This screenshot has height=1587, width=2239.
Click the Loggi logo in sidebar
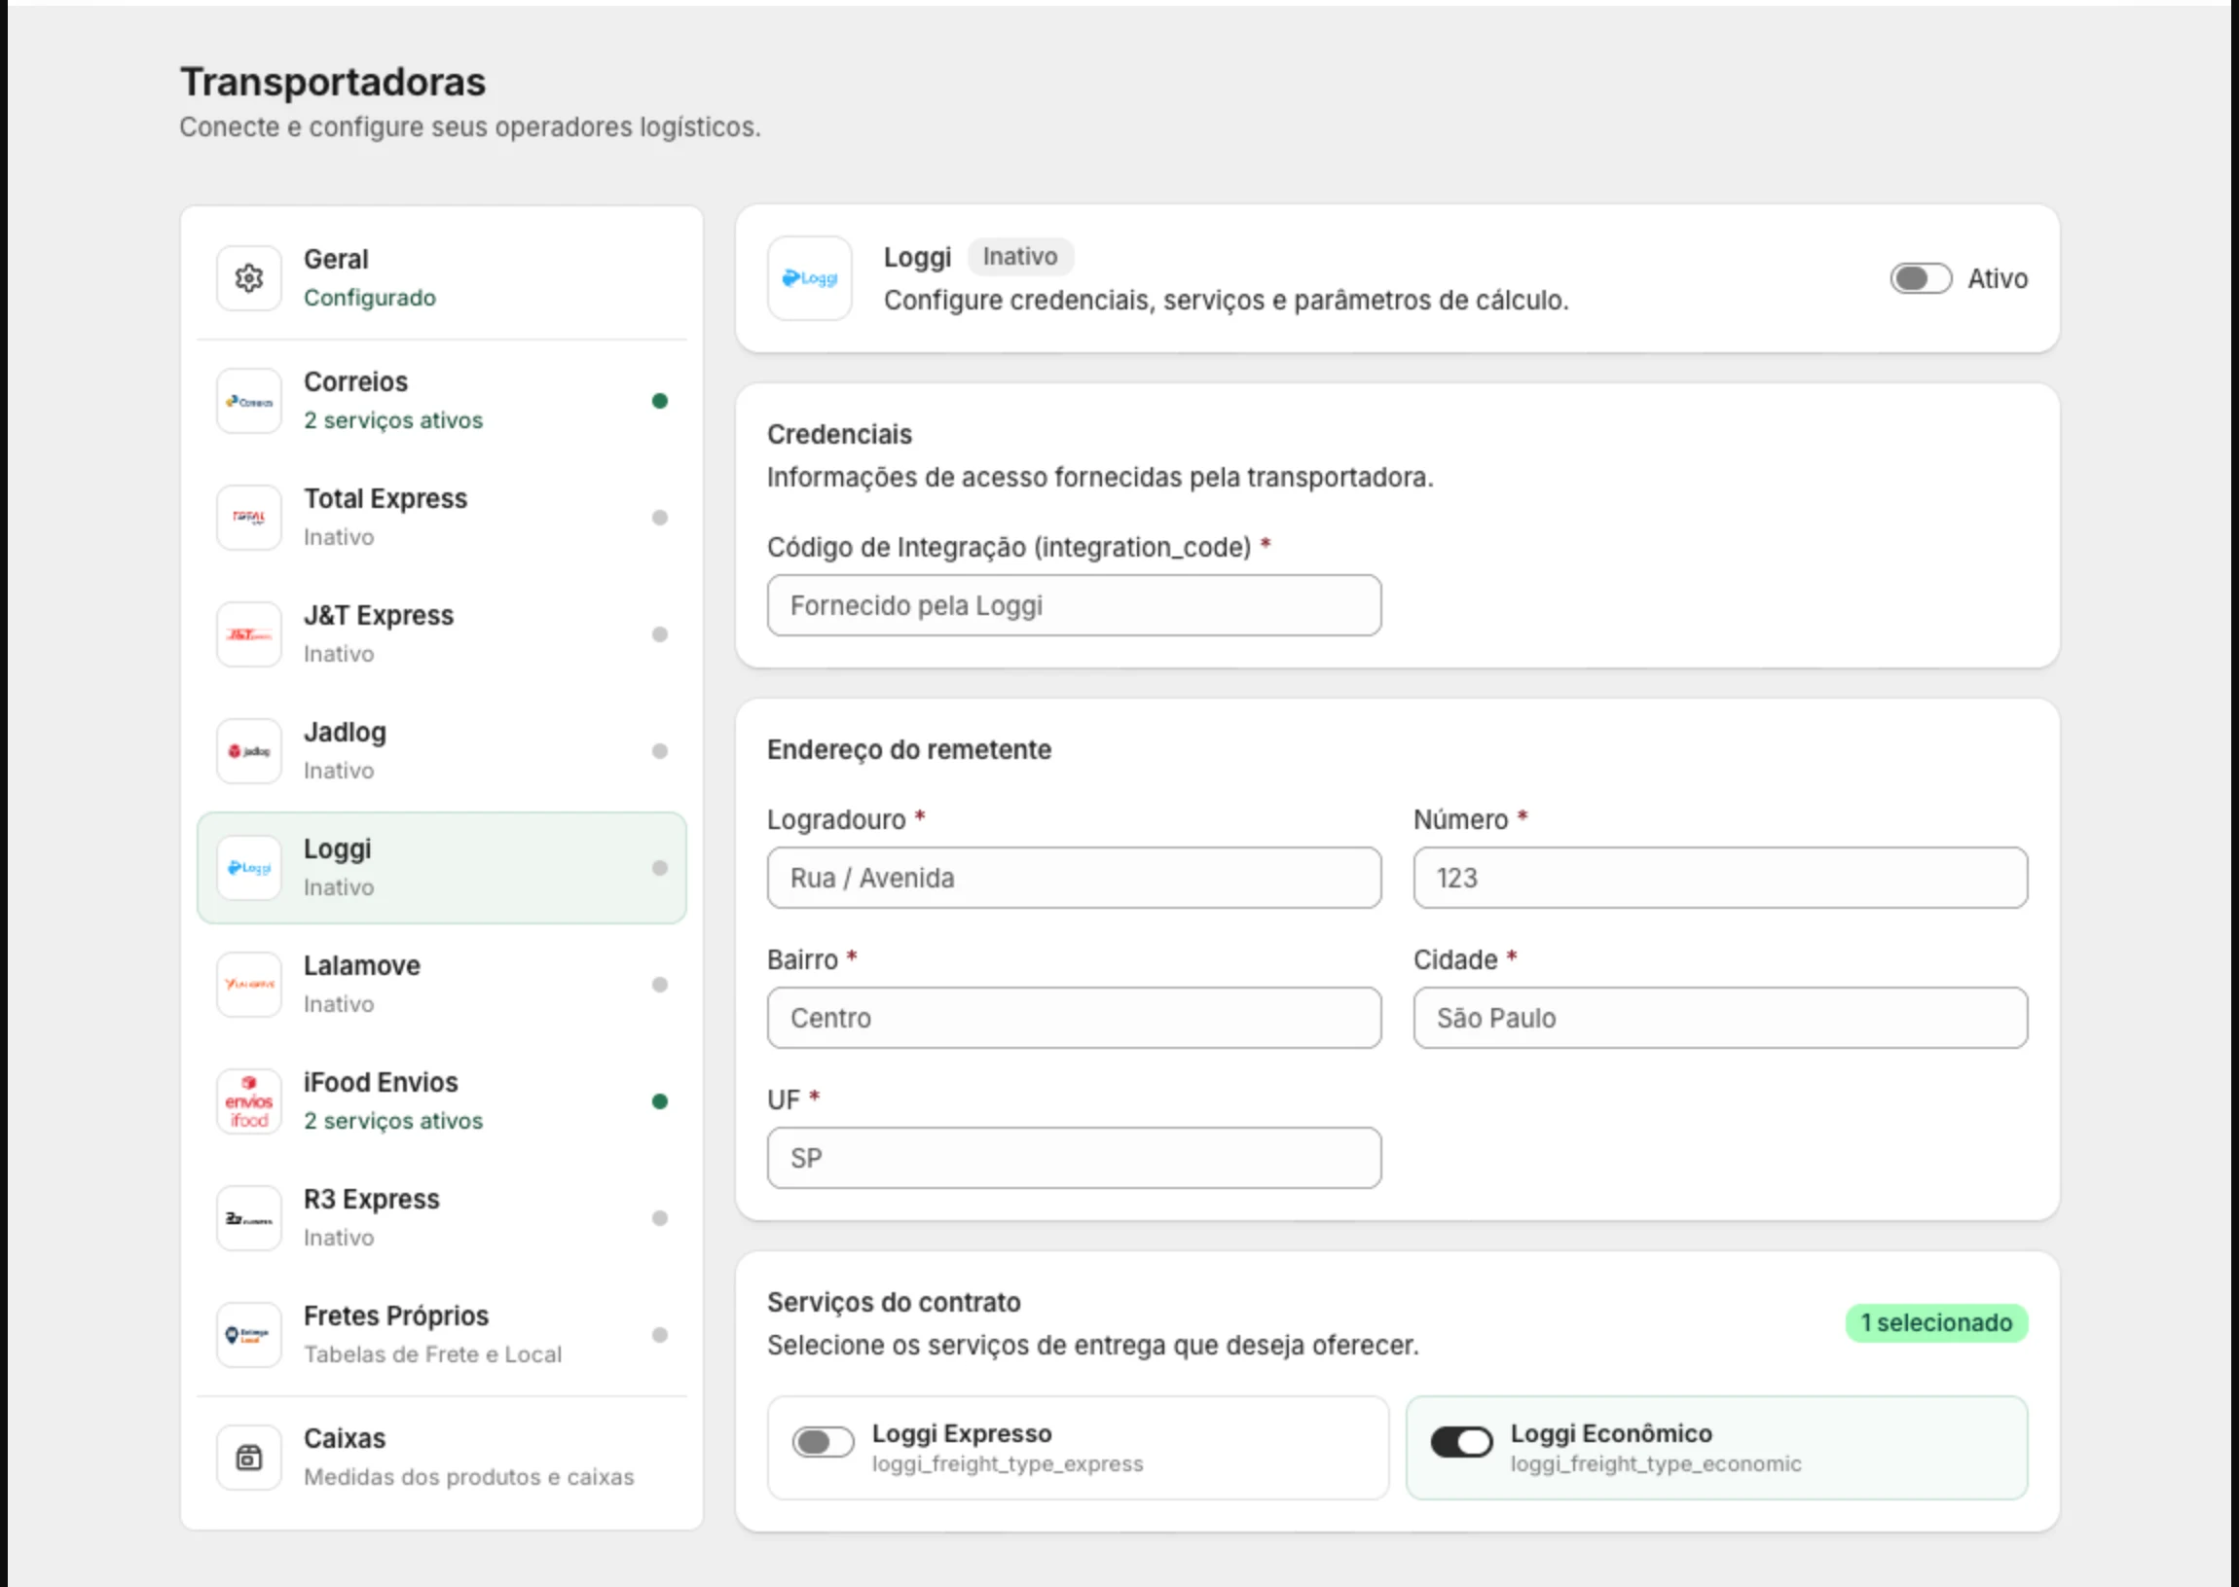pyautogui.click(x=249, y=868)
